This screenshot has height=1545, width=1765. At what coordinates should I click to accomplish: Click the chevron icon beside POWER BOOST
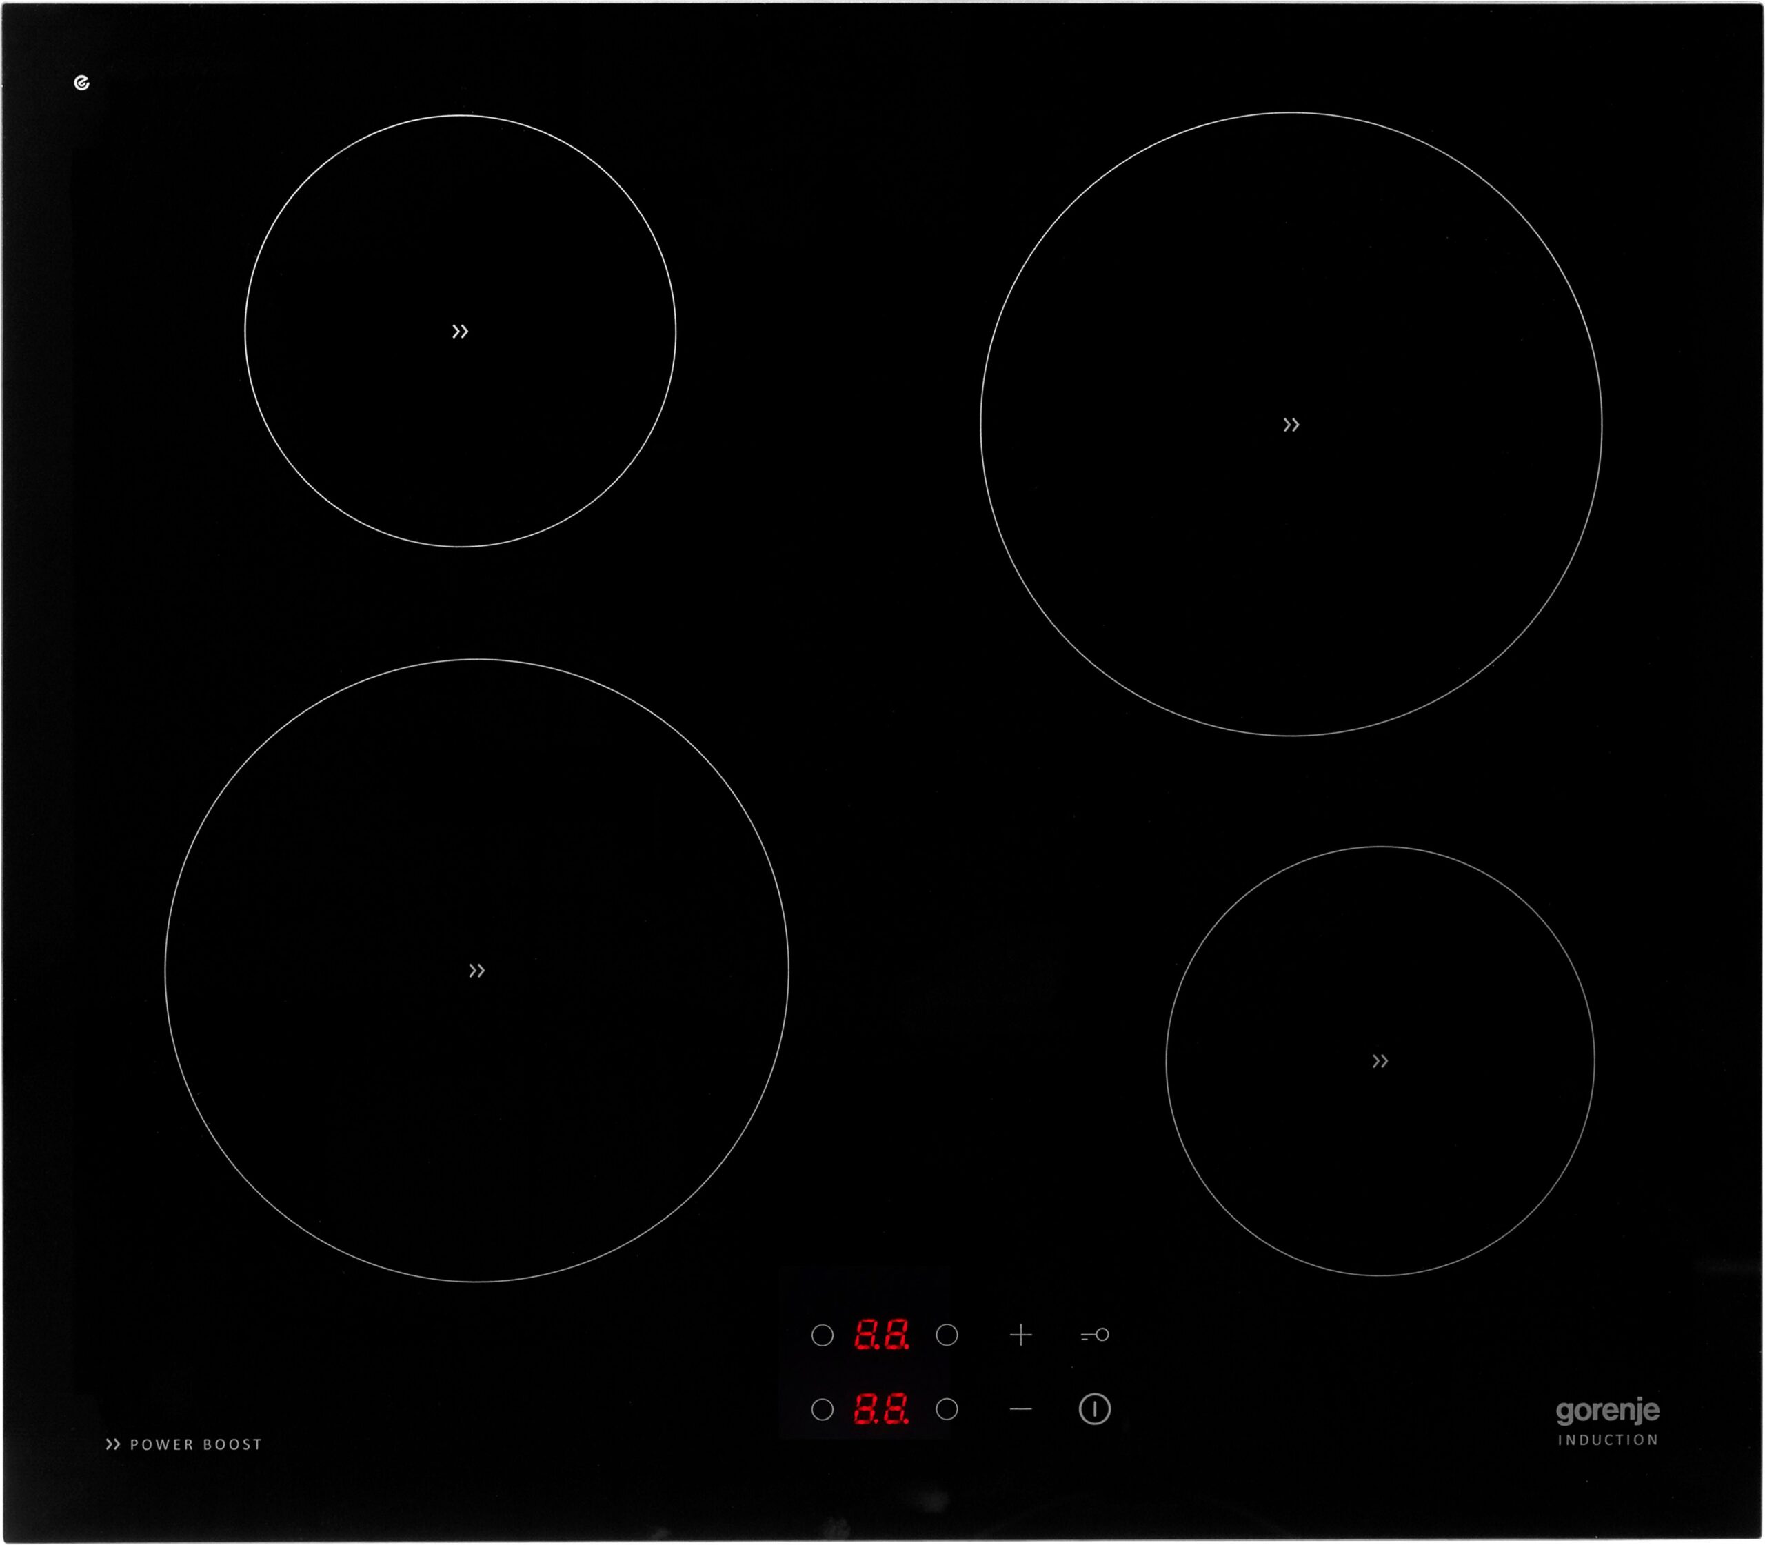(113, 1444)
